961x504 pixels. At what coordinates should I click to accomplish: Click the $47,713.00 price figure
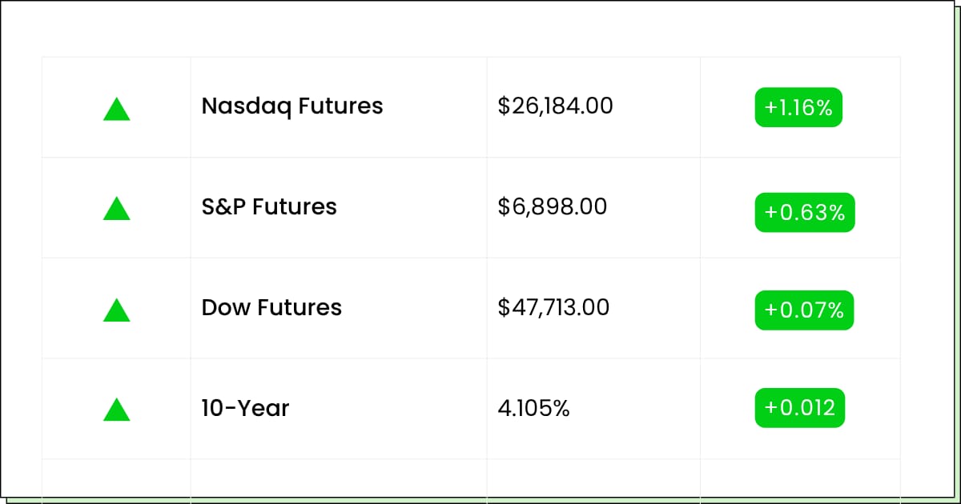pos(553,308)
